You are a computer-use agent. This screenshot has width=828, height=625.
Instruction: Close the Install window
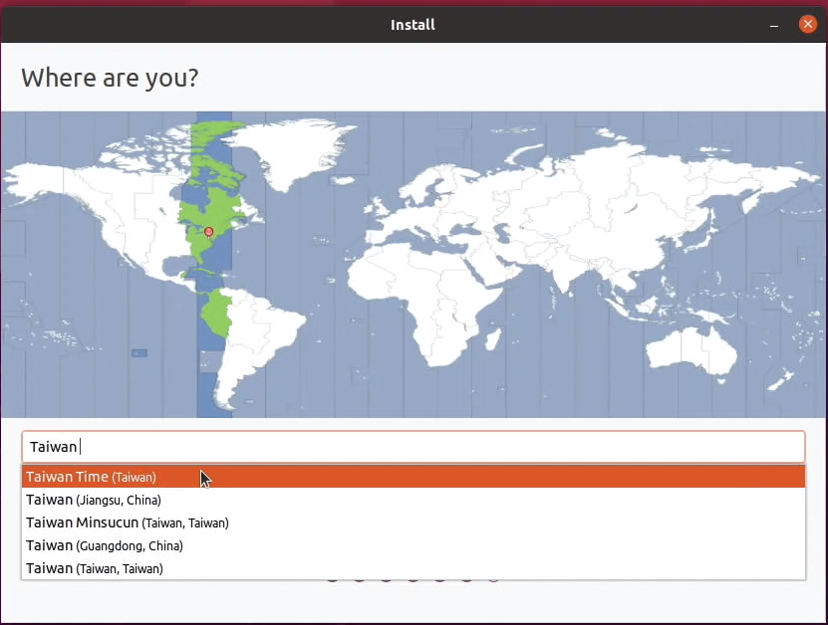807,24
